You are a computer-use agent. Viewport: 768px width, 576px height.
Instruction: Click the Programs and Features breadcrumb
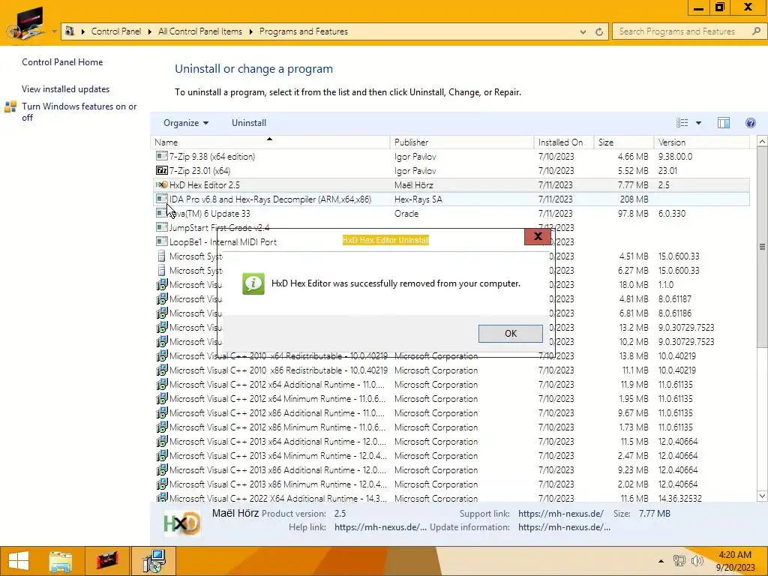point(304,31)
